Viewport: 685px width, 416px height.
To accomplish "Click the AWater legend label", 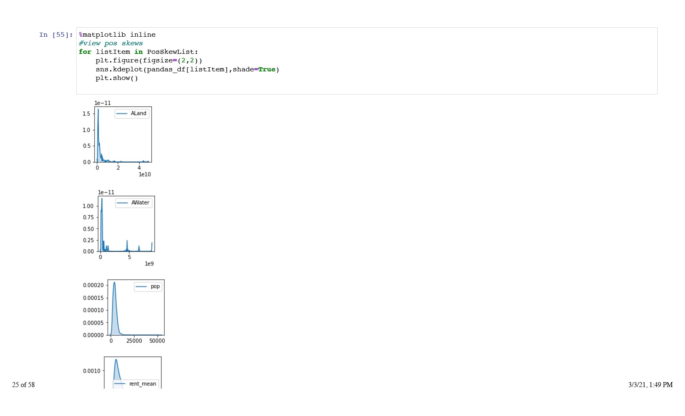I will tap(140, 203).
